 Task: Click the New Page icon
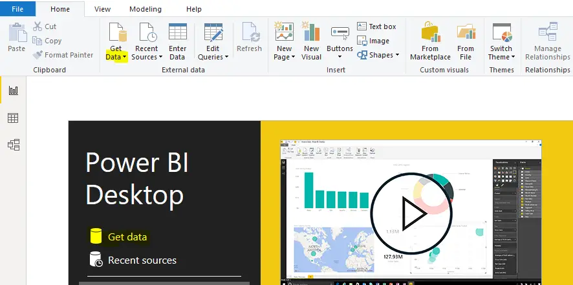[285, 32]
